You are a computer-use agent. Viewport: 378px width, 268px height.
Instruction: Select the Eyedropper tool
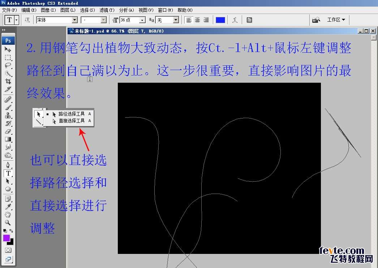tap(8, 207)
